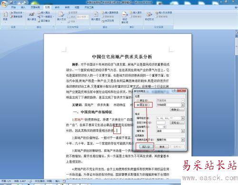
Task: Open the 文档结尾 endnote location dropdown
Action: pyautogui.click(x=183, y=105)
